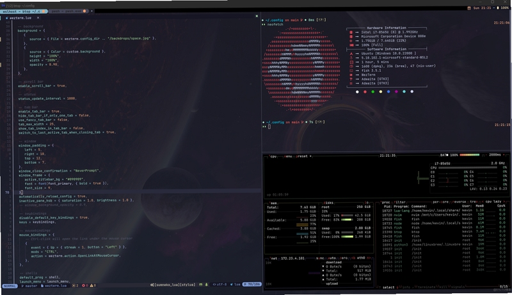Click the lua filetype indicator
This screenshot has width=512, height=295.
coord(236,285)
